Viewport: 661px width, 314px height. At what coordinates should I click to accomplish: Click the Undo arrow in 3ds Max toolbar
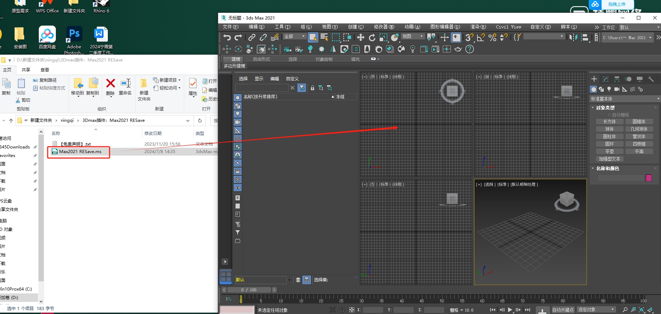tap(227, 37)
